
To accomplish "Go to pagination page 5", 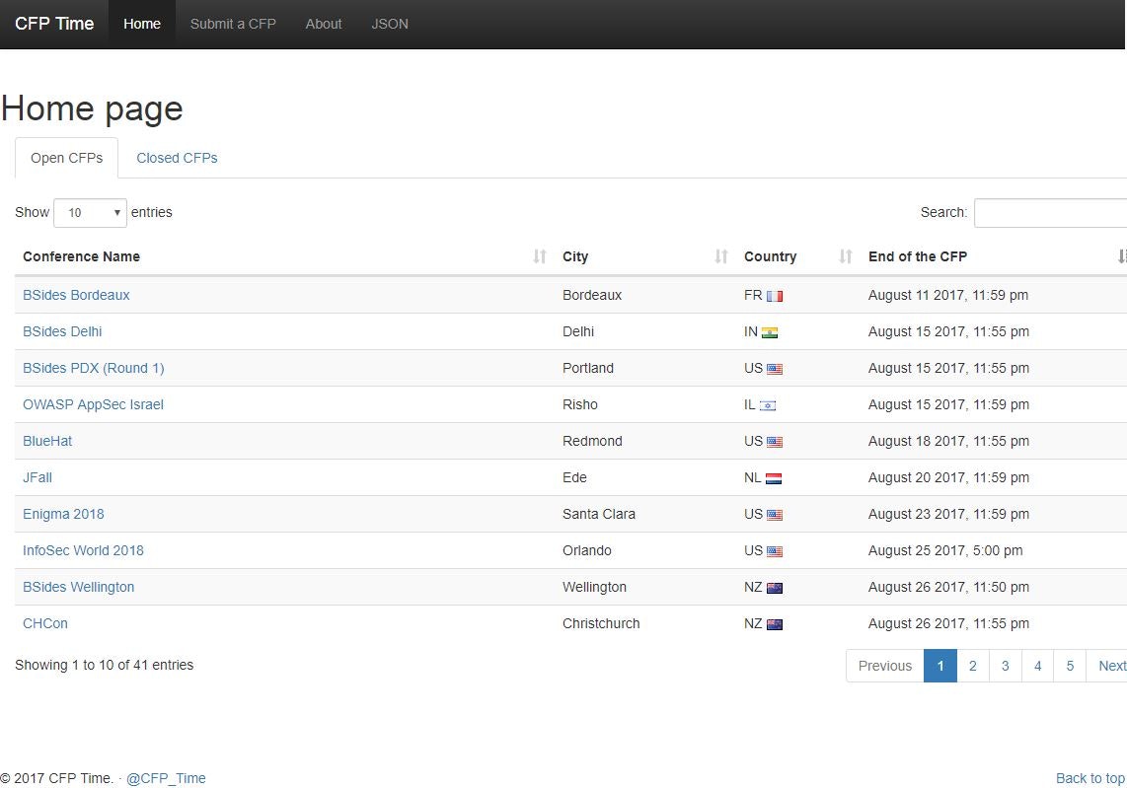I will [1070, 666].
